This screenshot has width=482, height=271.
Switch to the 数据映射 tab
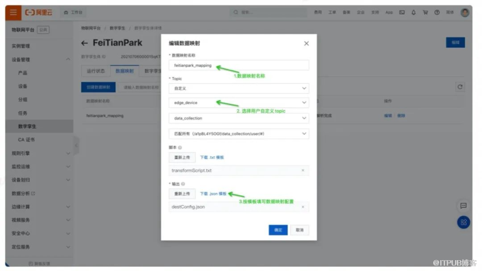(125, 71)
